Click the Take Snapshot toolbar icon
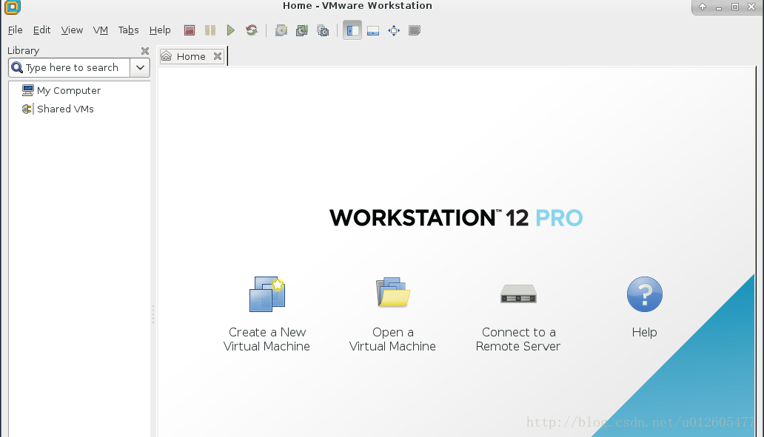Viewport: 764px width, 437px height. (x=281, y=30)
